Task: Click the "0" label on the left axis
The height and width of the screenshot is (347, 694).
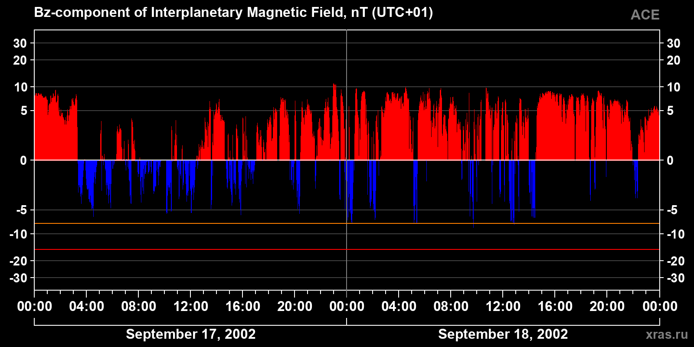Action: point(24,160)
